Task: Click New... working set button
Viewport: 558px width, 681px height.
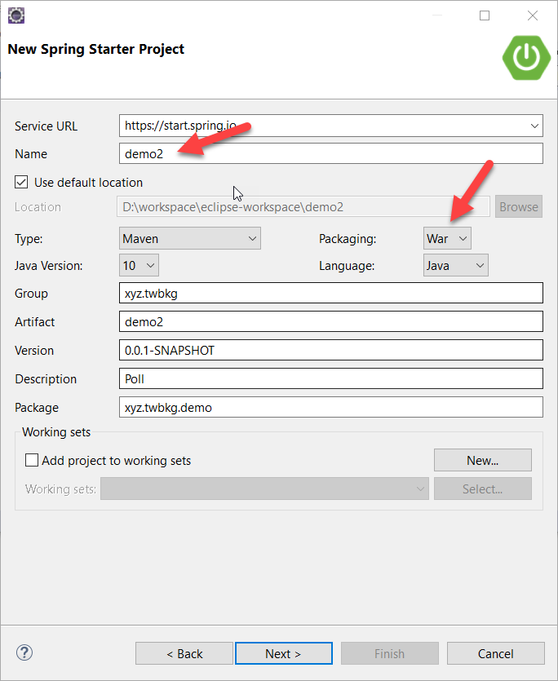Action: [x=483, y=460]
